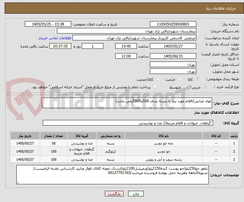Click the بسته unit cell in row 1
The width and height of the screenshot is (244, 202).
pyautogui.click(x=111, y=143)
